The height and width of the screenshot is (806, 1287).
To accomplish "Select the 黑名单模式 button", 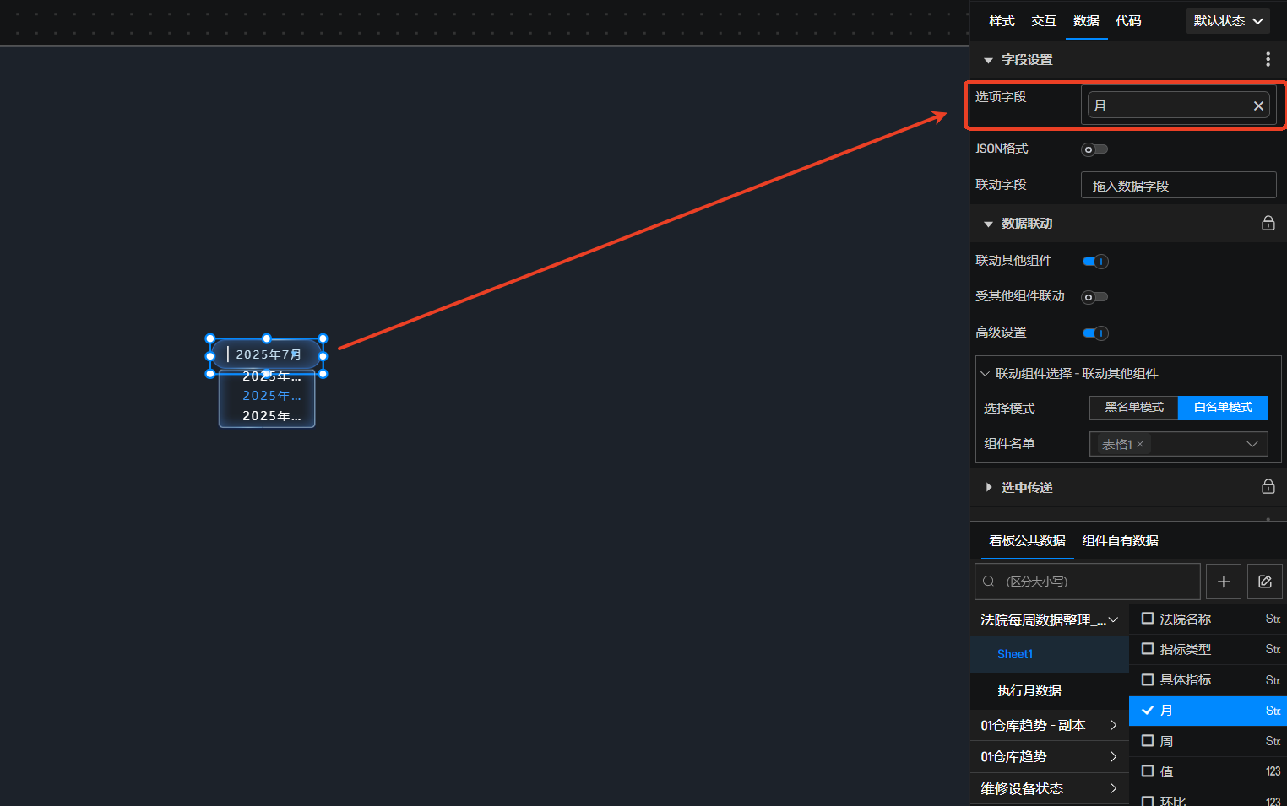I will [x=1133, y=408].
